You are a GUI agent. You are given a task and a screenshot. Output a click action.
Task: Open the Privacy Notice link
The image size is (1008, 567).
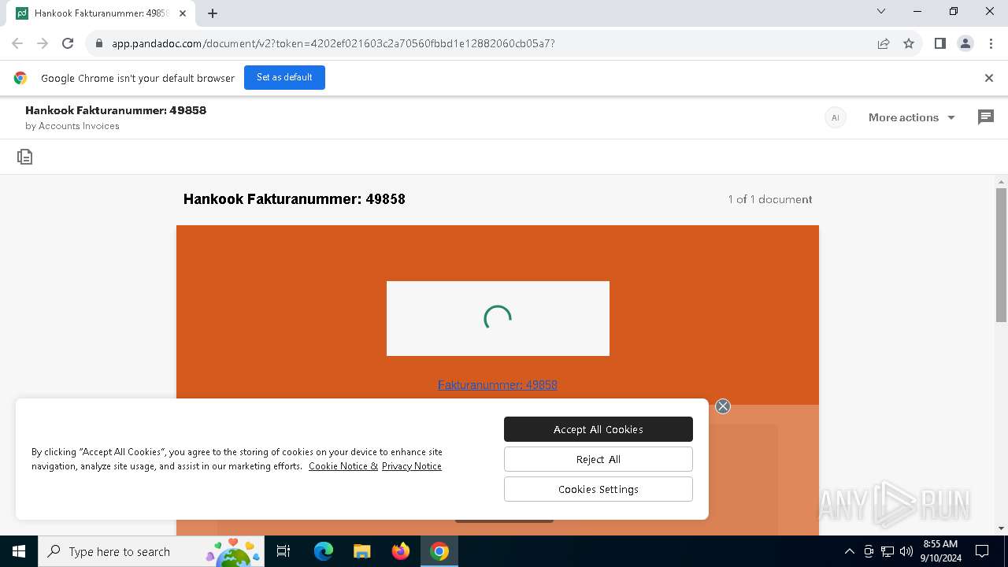click(412, 466)
